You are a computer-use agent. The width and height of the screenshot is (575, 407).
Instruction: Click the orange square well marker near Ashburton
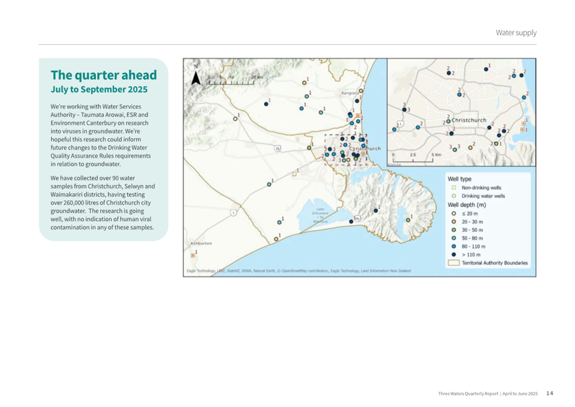(x=193, y=256)
